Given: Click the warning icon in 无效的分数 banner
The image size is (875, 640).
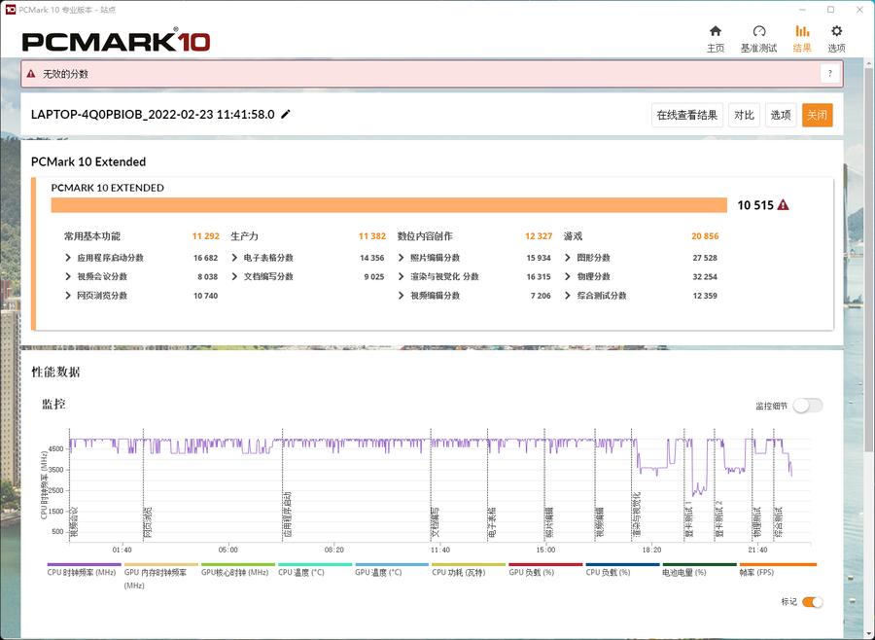Looking at the screenshot, I should pyautogui.click(x=31, y=73).
